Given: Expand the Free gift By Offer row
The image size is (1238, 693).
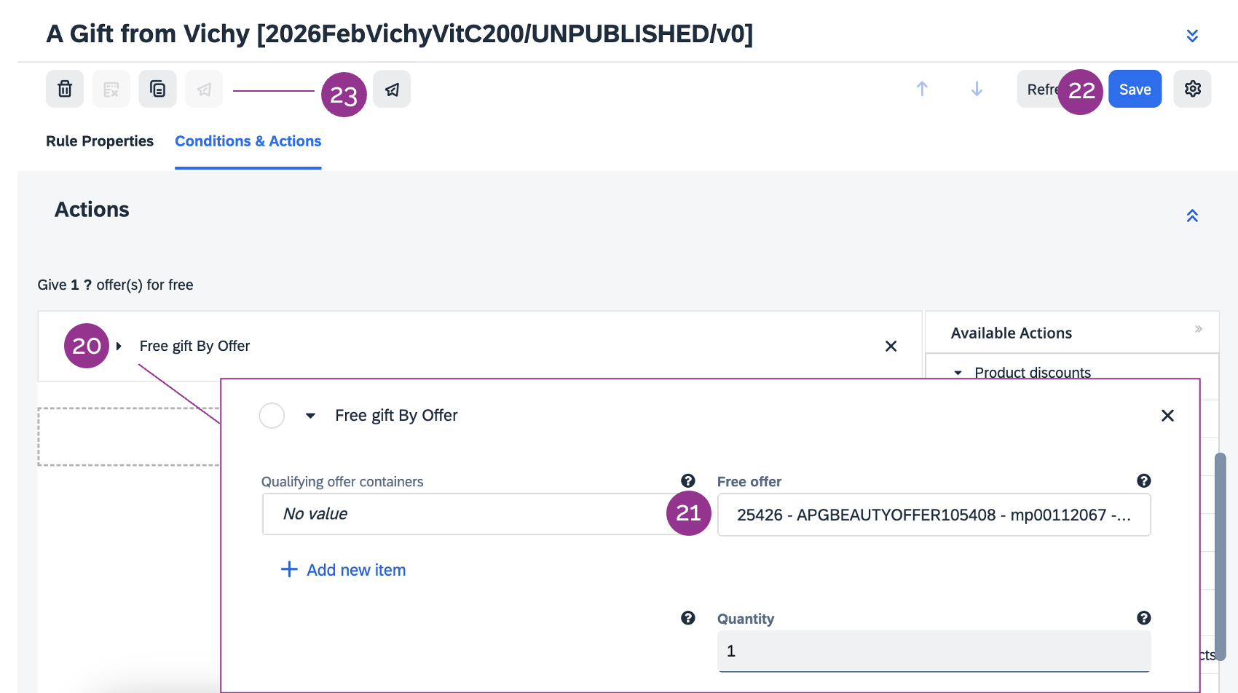Looking at the screenshot, I should pyautogui.click(x=119, y=346).
